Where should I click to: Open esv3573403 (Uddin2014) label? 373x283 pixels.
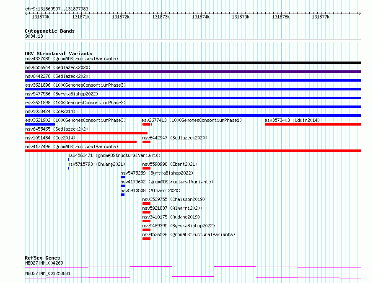[292, 120]
